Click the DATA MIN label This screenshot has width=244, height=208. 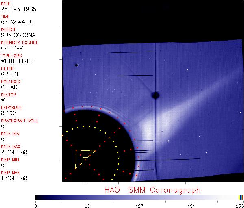click(x=10, y=134)
